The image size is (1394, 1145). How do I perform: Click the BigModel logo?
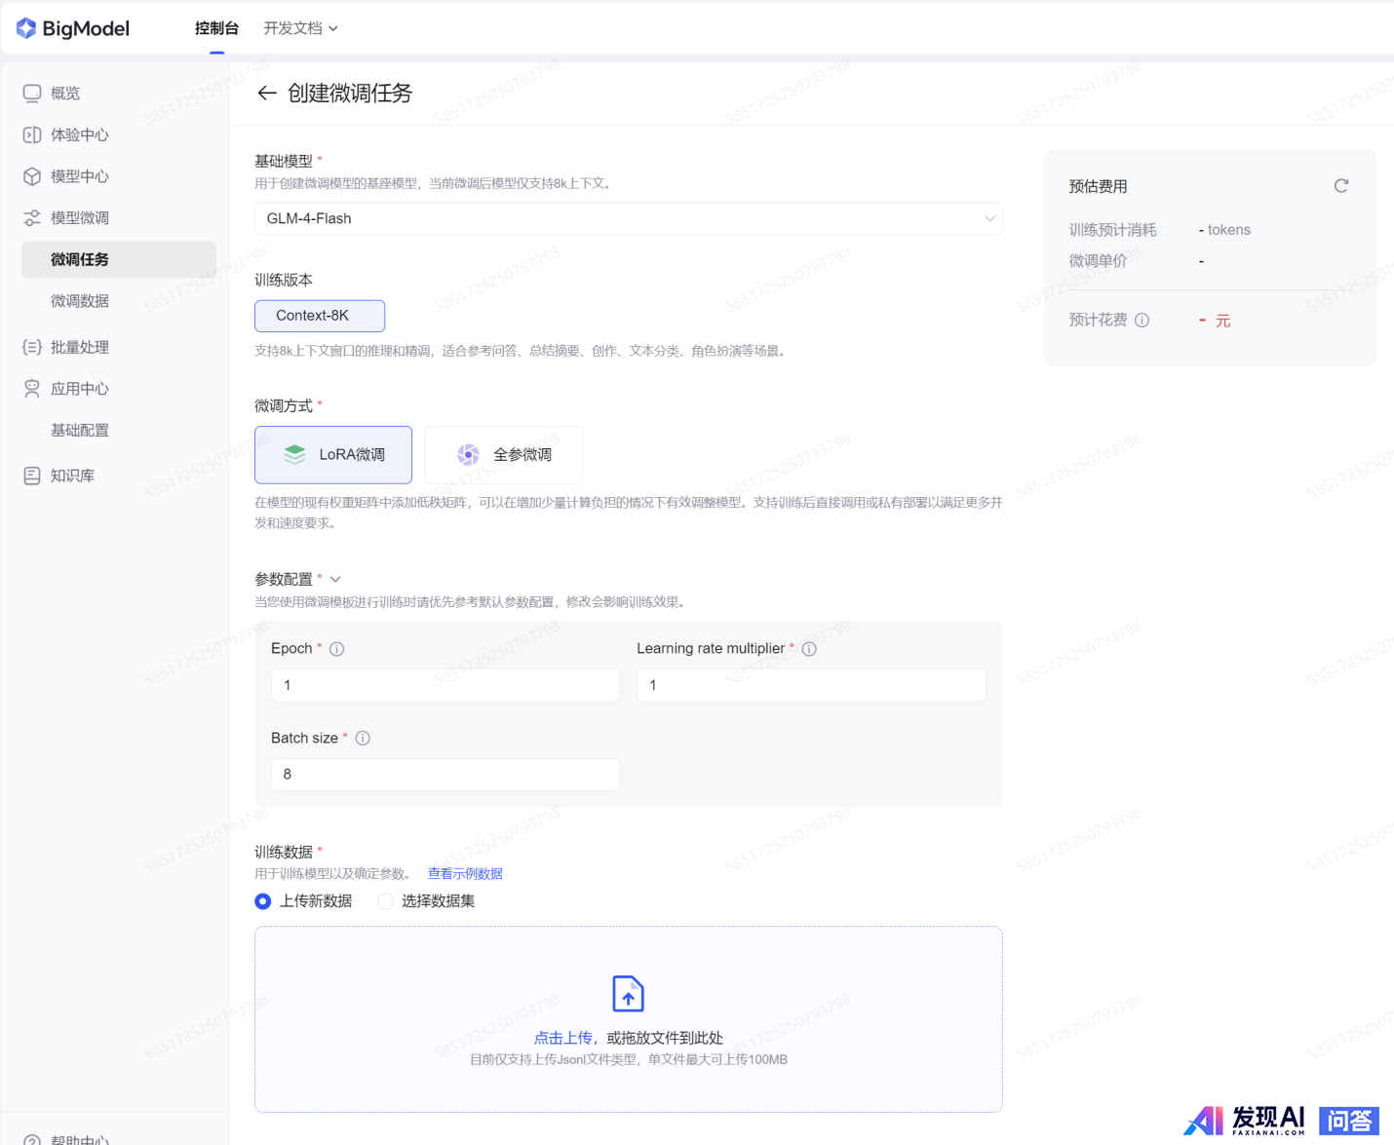click(73, 28)
